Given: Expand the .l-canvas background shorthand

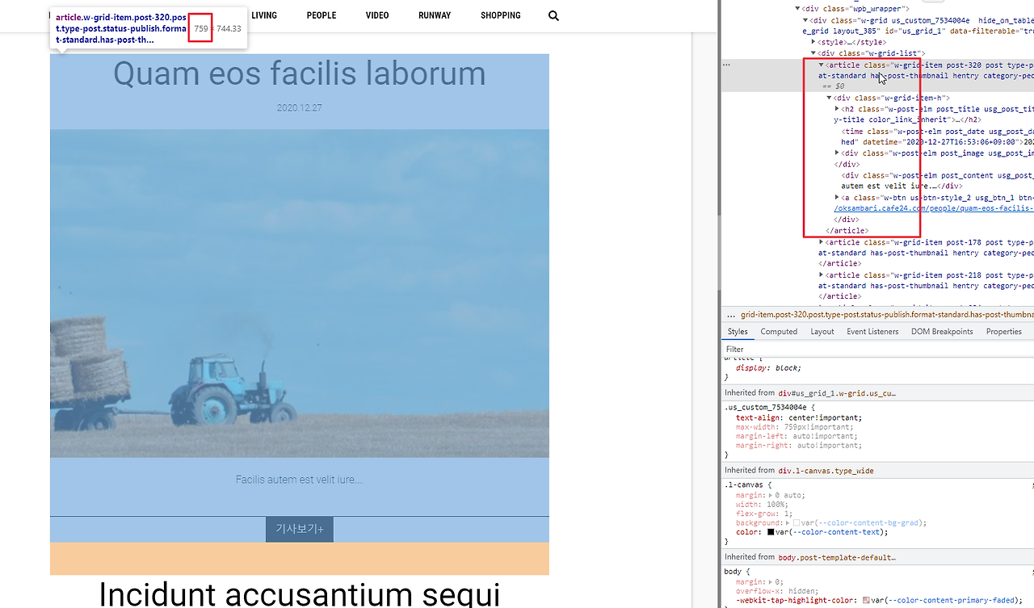Looking at the screenshot, I should (x=788, y=523).
